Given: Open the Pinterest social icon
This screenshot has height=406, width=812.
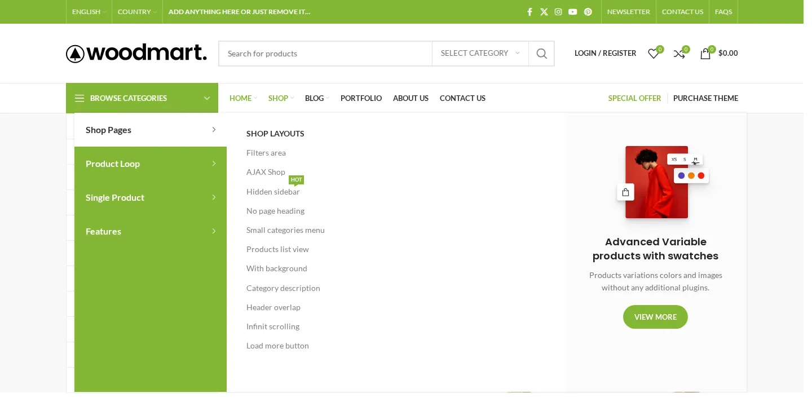Looking at the screenshot, I should pyautogui.click(x=588, y=12).
